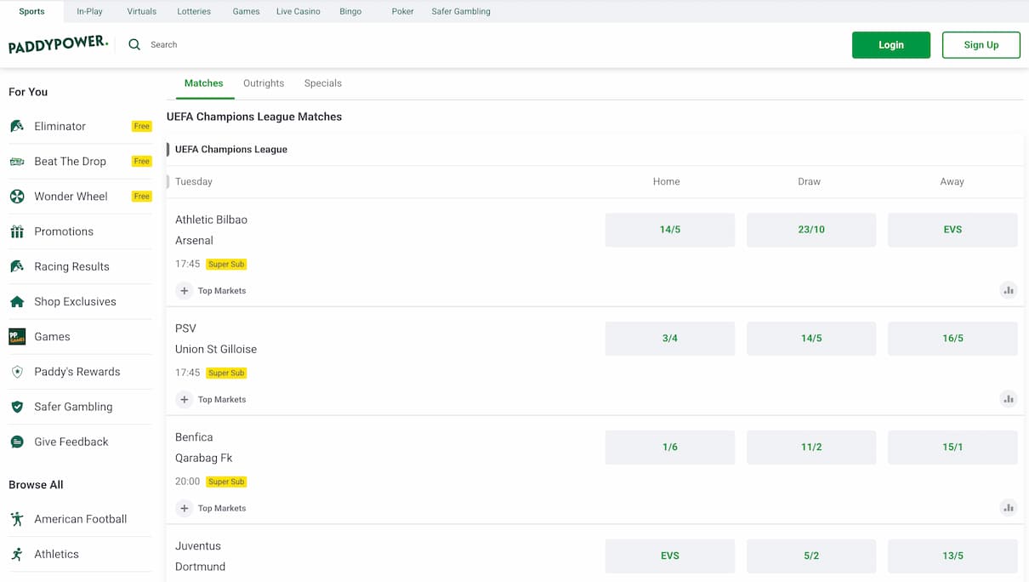Select PSV match draw odds 14/5
The width and height of the screenshot is (1029, 582).
pos(811,339)
